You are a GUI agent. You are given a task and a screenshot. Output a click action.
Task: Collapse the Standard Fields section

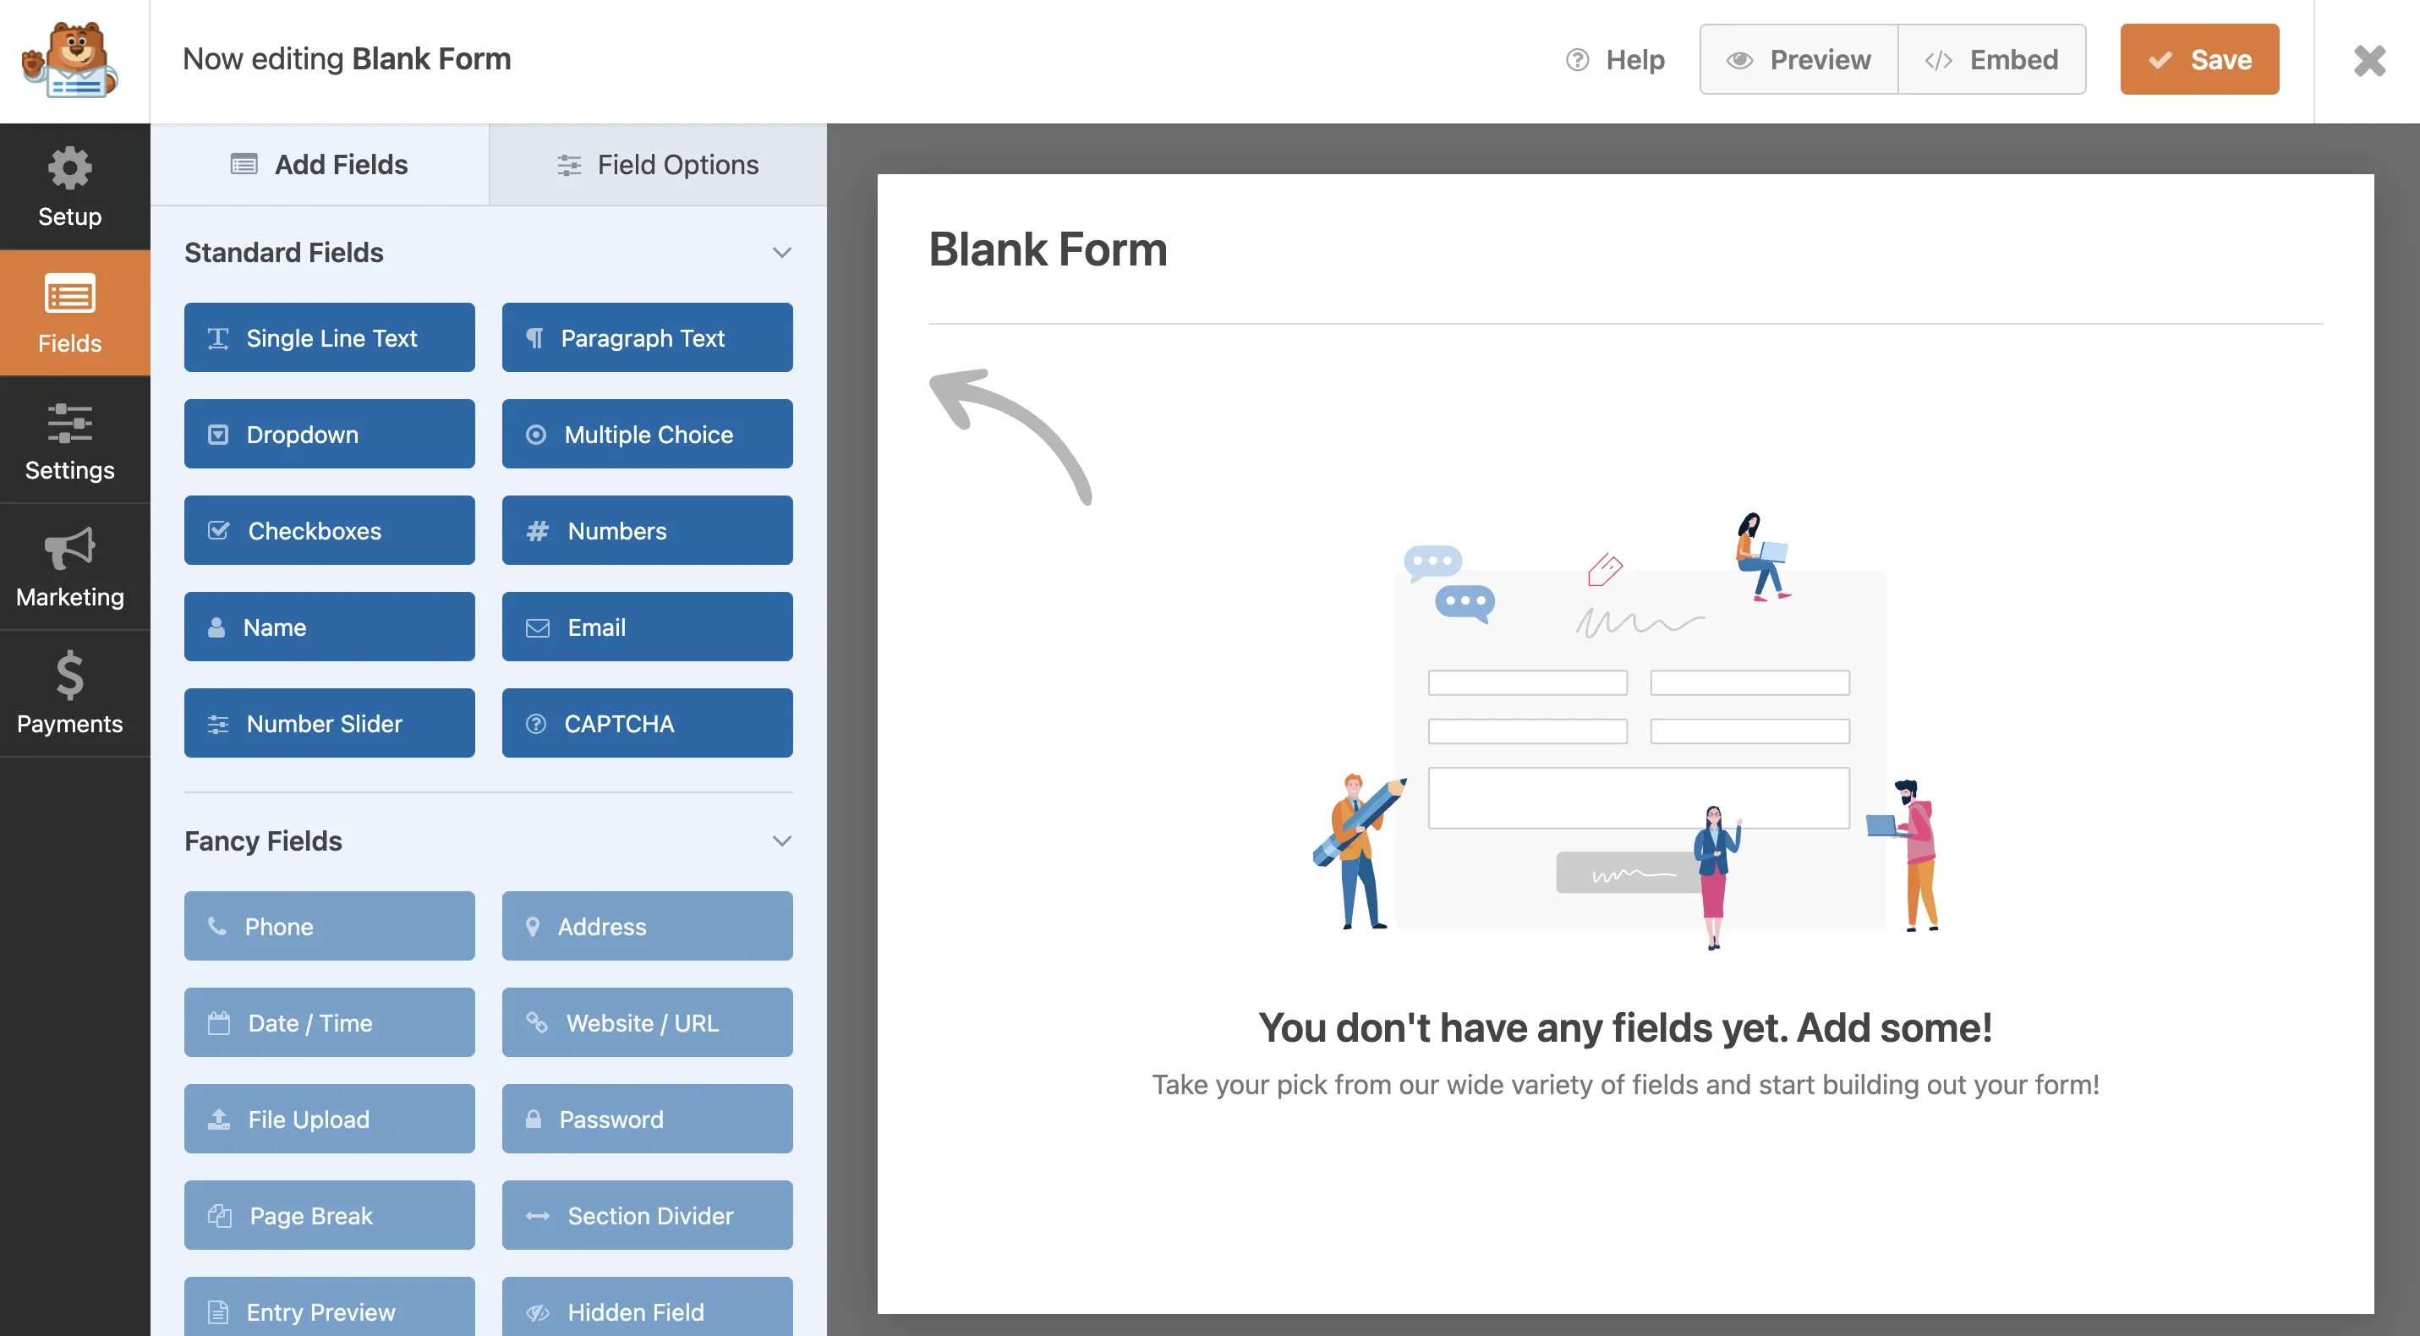[780, 253]
